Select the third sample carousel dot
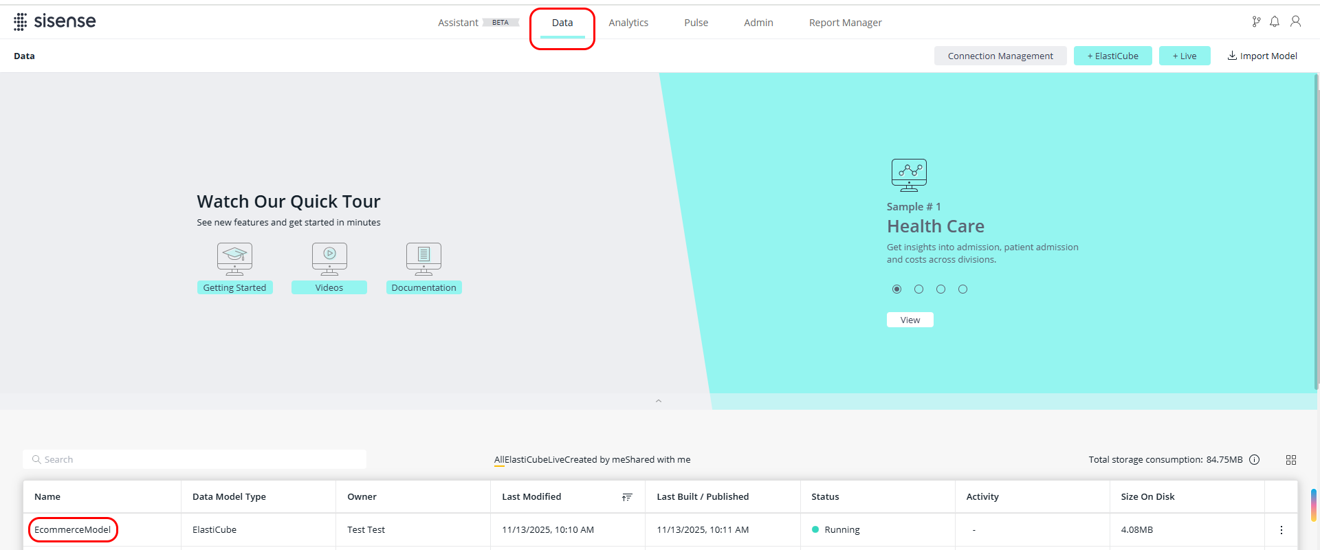This screenshot has width=1320, height=550. point(940,289)
